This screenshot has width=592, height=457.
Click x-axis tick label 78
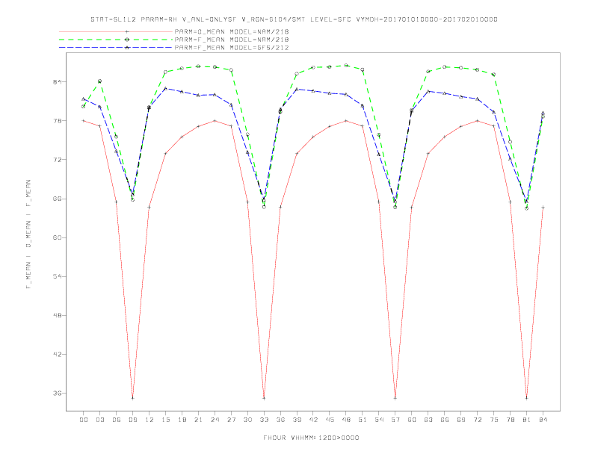(511, 420)
